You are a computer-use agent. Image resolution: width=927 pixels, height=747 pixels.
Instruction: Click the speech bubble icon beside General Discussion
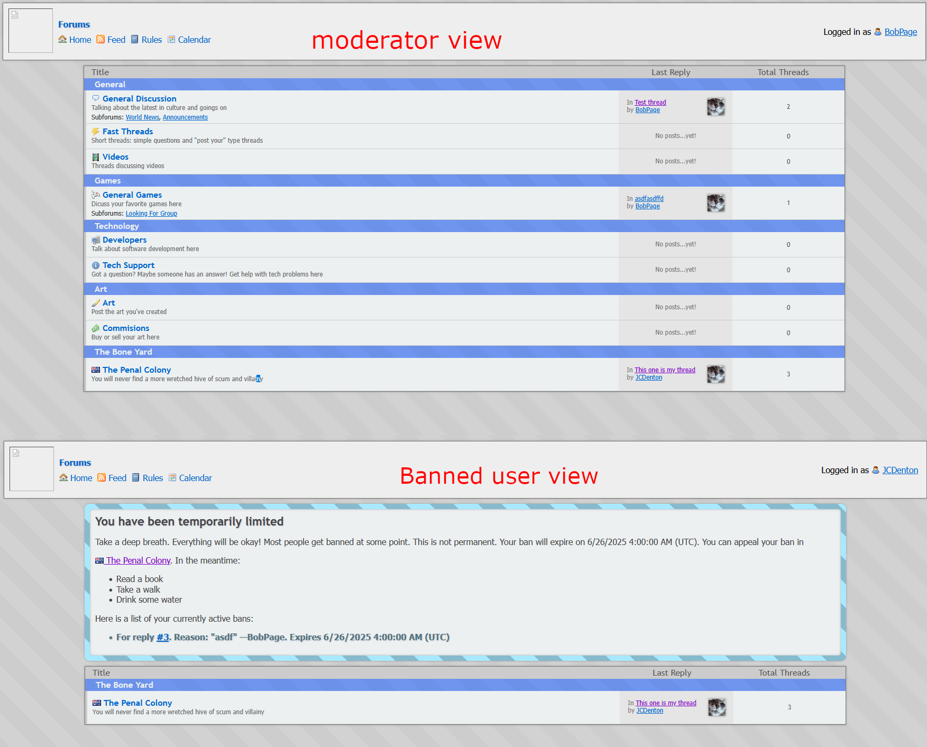click(x=96, y=98)
